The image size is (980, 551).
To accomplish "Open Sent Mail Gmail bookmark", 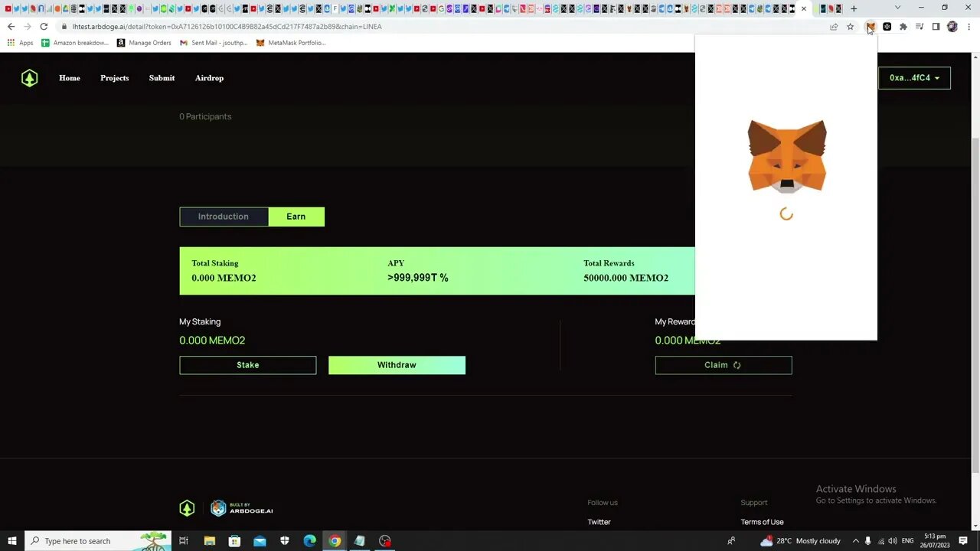I will point(214,43).
